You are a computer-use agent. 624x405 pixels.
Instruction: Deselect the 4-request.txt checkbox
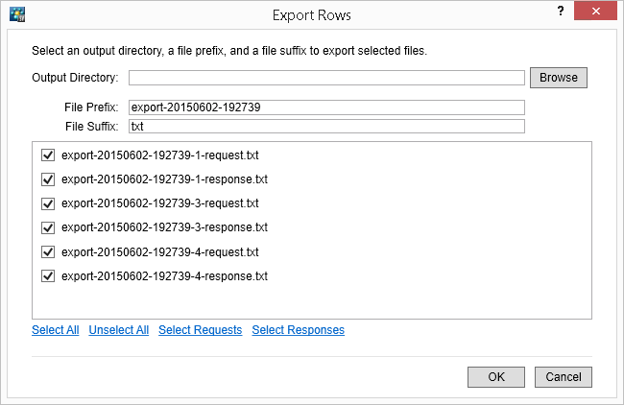point(48,252)
